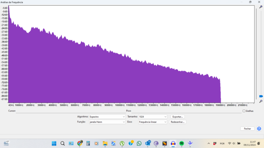The height and width of the screenshot is (148, 264).
Task: Click the zoom out magnifier icon
Action: click(x=261, y=102)
